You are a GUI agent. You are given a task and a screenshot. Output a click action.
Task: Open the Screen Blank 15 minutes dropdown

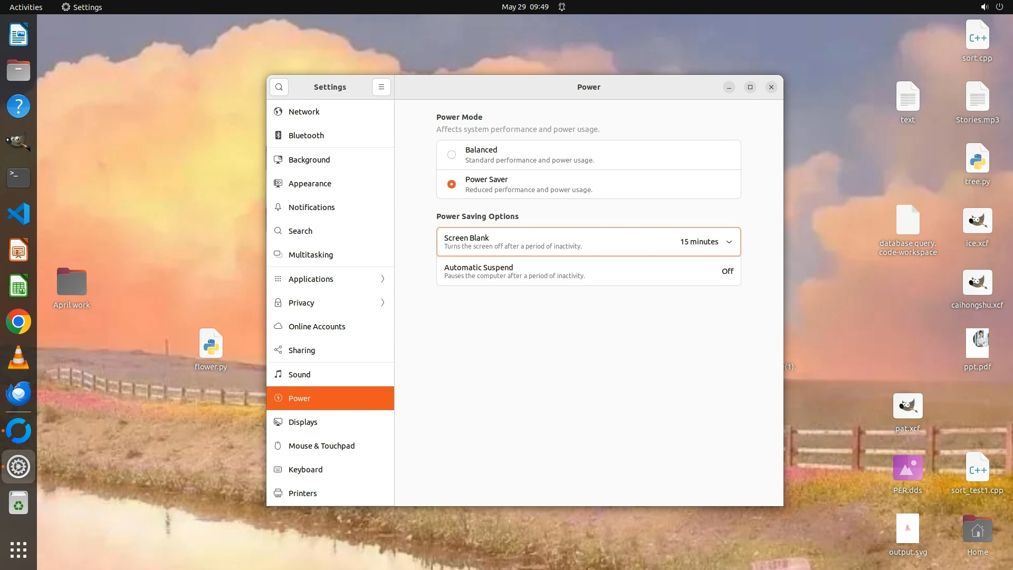706,242
